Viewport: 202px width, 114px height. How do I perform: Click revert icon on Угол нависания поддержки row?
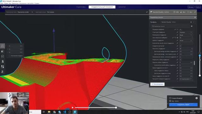click(x=175, y=38)
